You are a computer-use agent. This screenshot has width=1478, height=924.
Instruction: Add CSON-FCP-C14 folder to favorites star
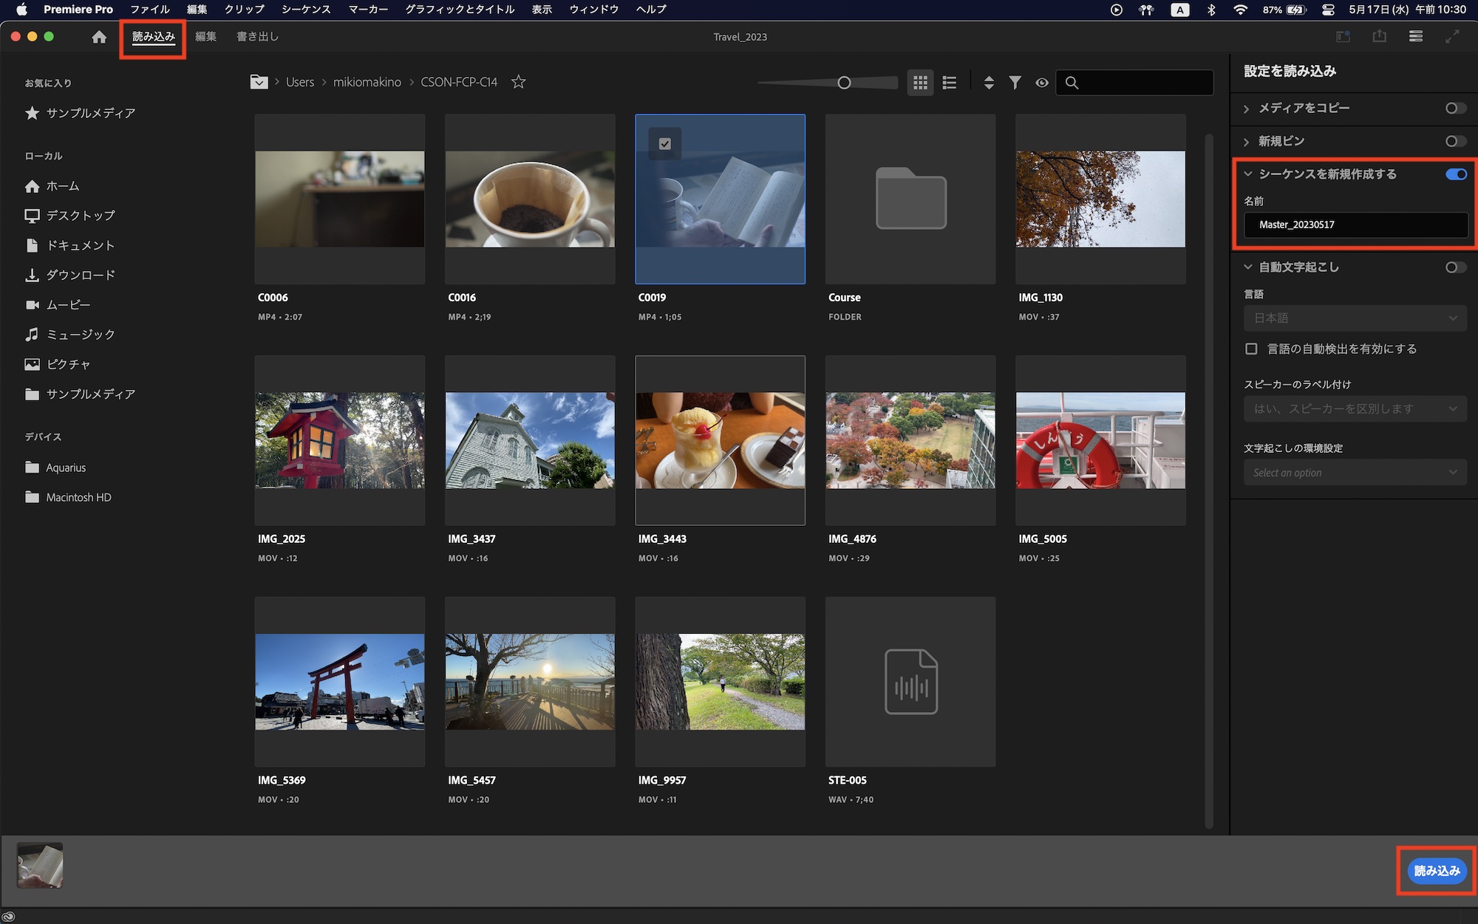tap(519, 82)
